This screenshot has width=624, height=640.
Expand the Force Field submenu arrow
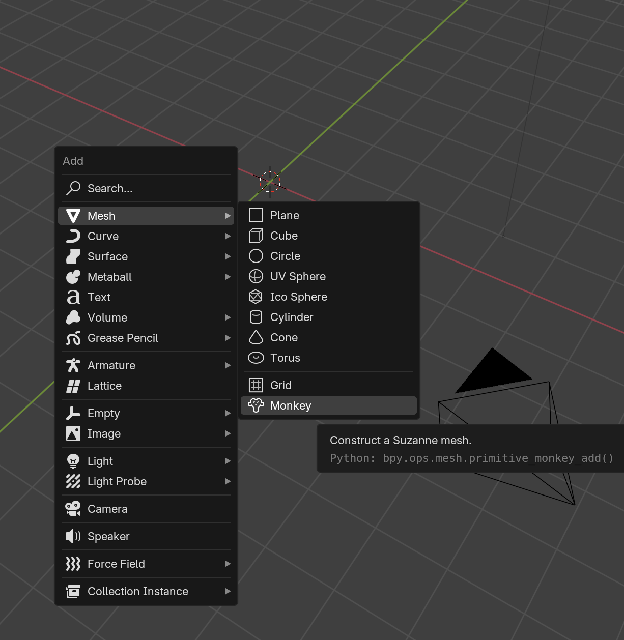click(228, 564)
